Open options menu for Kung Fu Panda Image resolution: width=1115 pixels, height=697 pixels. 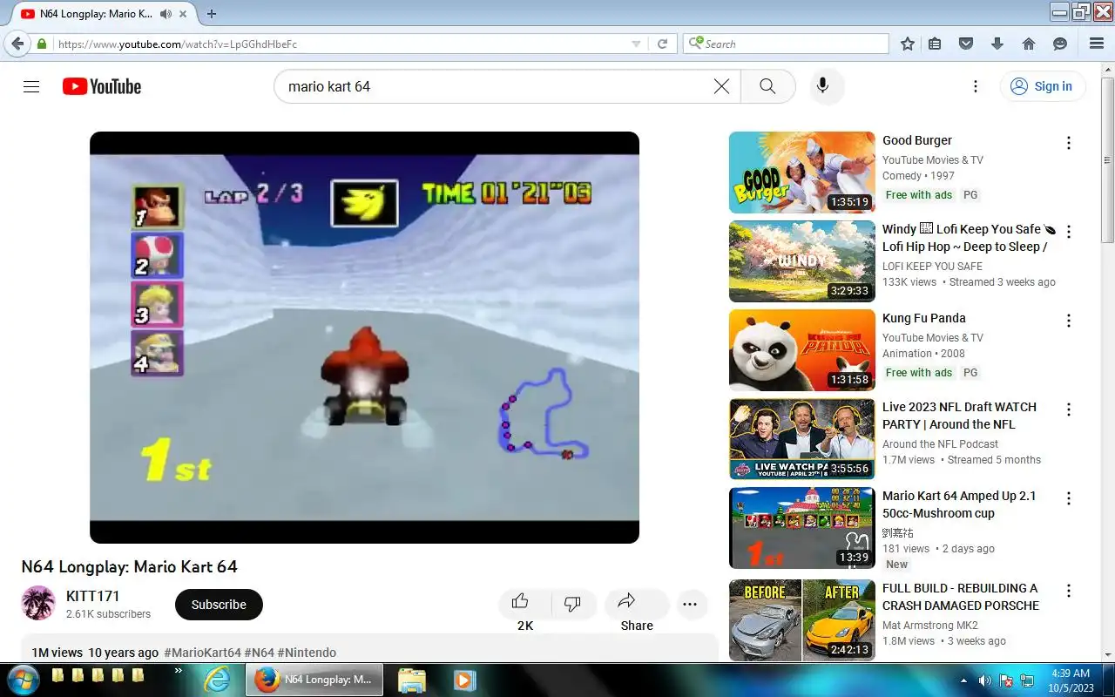tap(1069, 321)
